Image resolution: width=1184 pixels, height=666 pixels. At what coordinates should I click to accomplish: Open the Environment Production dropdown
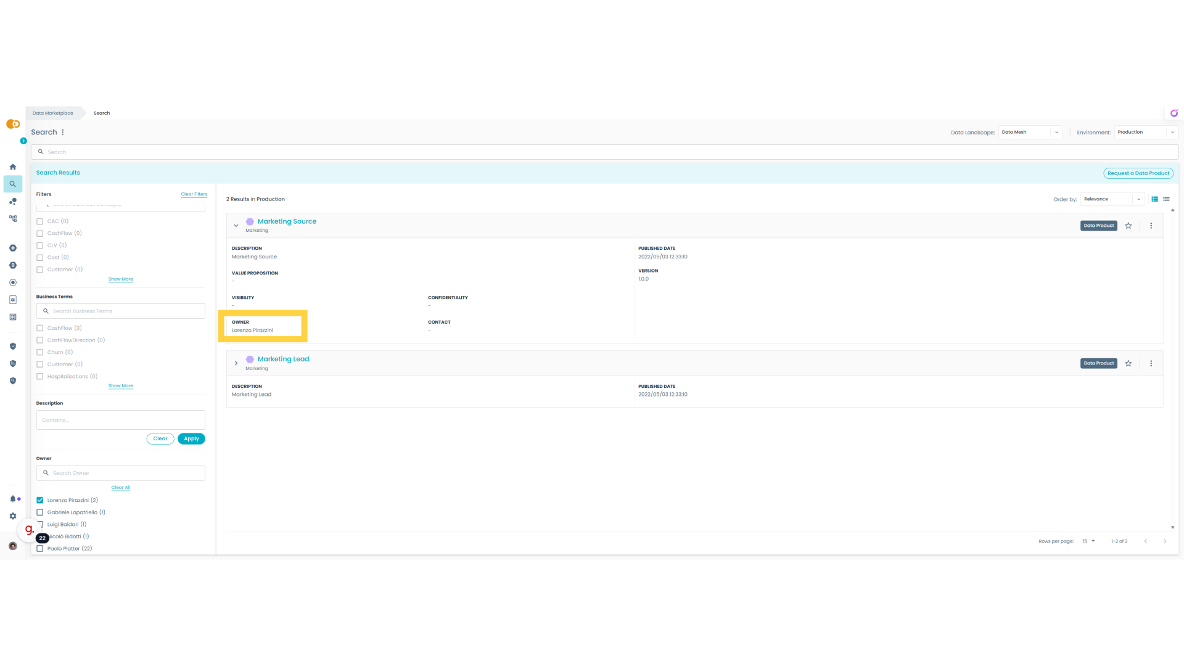click(1146, 132)
